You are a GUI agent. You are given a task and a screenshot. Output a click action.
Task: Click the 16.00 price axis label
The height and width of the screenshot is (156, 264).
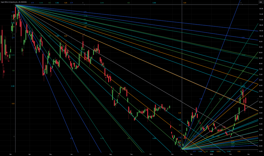tap(261, 151)
